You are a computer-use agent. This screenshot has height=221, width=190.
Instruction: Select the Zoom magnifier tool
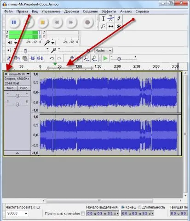[x=103, y=26]
